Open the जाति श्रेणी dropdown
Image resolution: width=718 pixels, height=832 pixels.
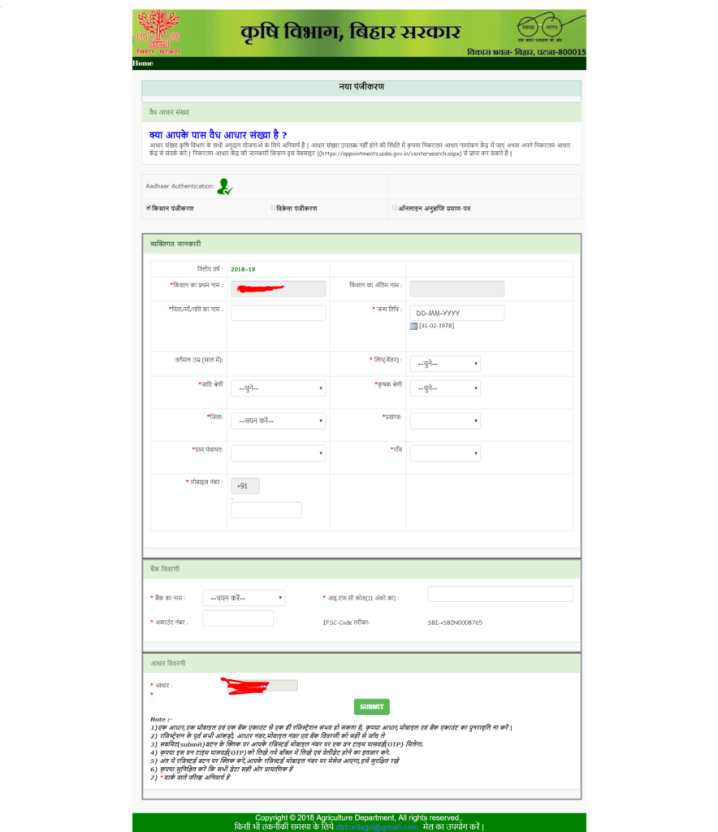pyautogui.click(x=279, y=388)
